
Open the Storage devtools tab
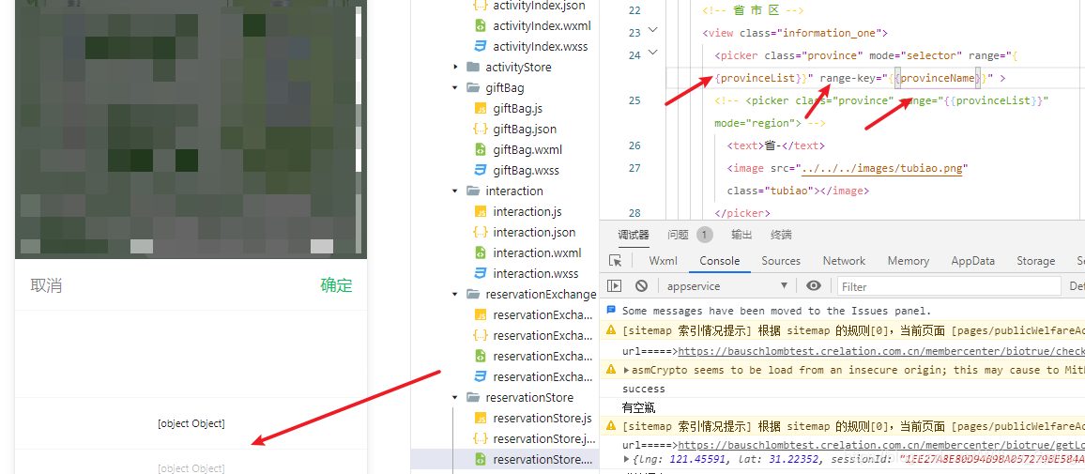[1036, 261]
